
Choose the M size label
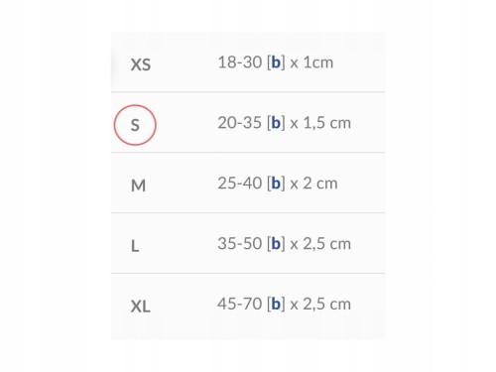138,186
